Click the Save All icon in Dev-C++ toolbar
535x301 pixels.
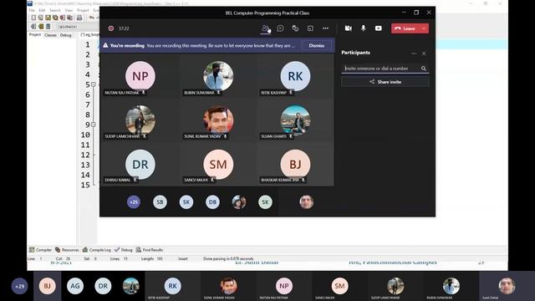pos(55,18)
